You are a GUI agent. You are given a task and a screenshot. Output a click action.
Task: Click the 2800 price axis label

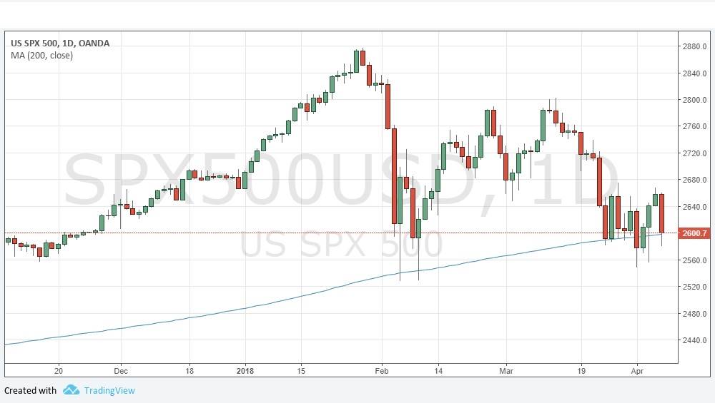point(695,100)
